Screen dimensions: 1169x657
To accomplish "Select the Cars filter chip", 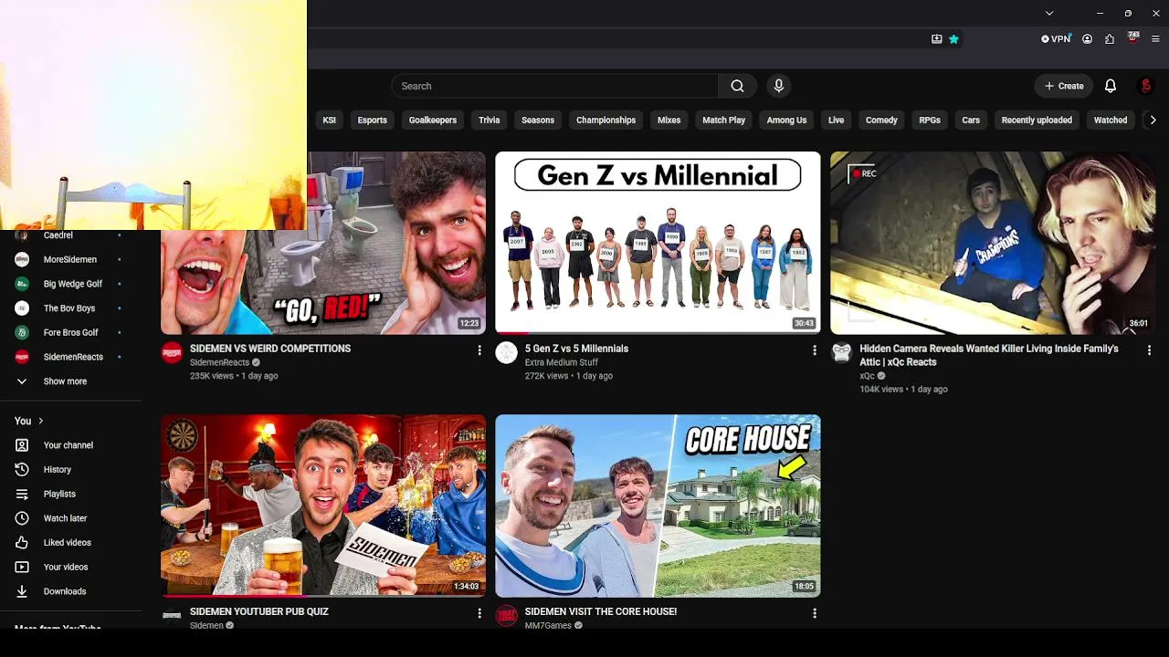I will (971, 120).
